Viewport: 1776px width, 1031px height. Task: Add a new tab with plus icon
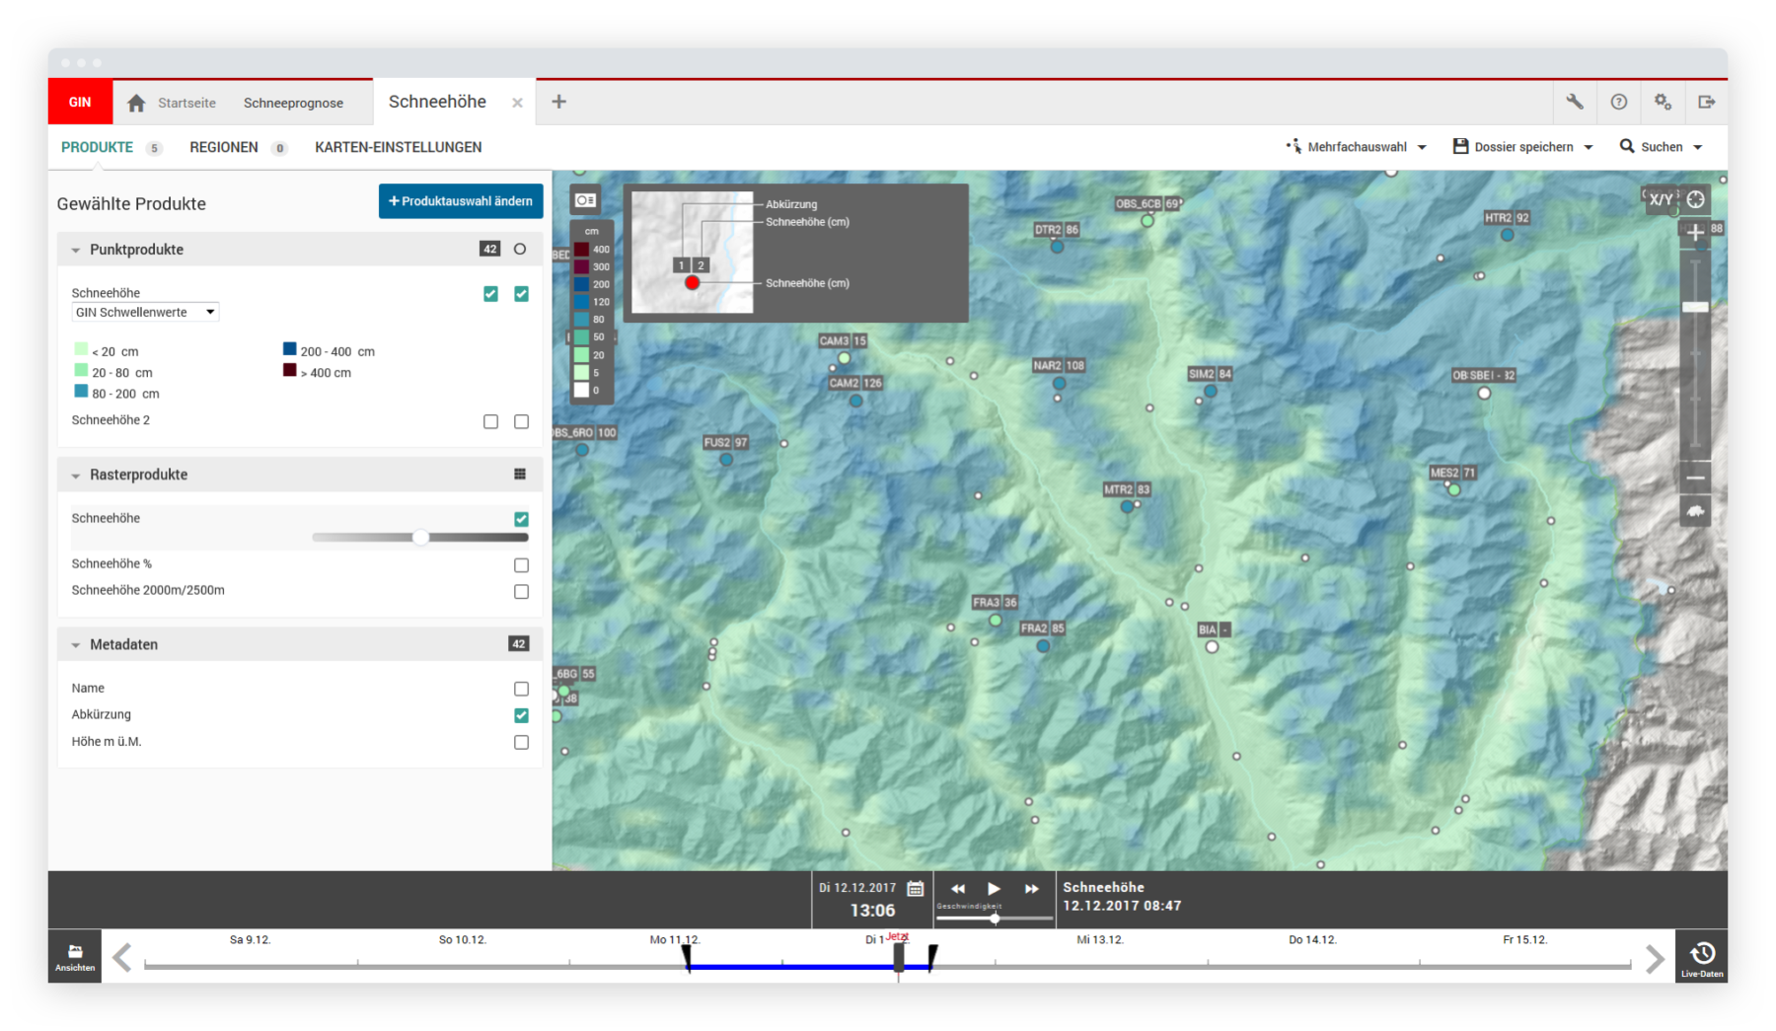pos(558,102)
